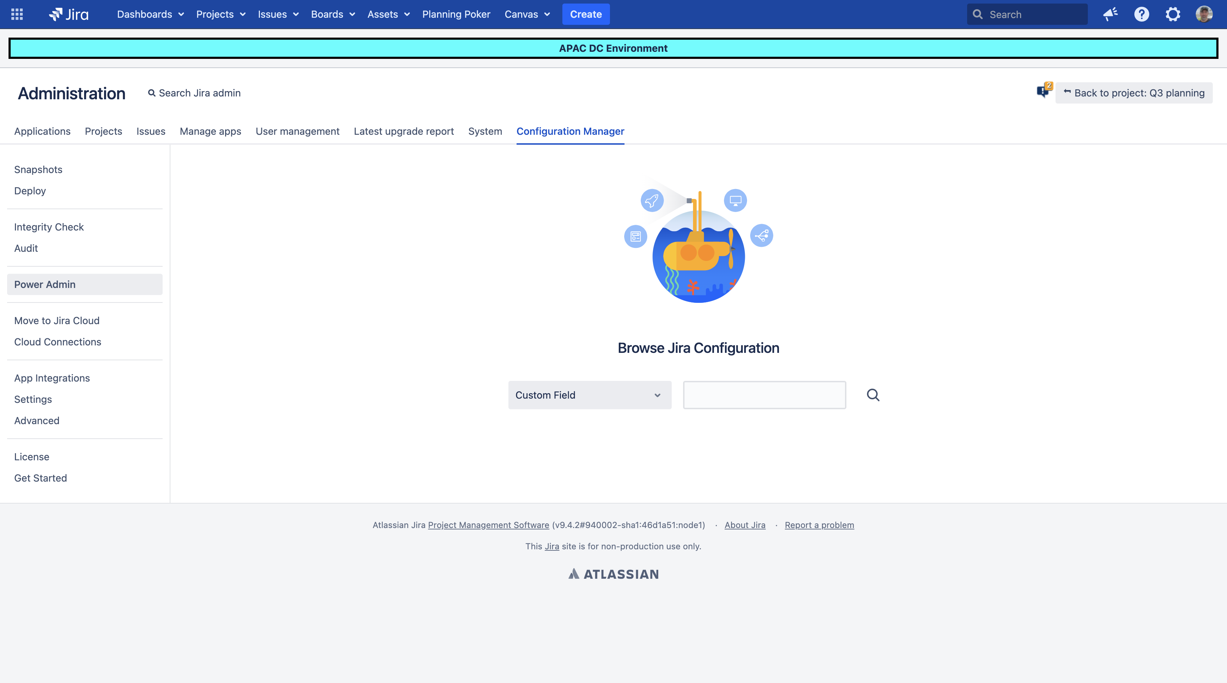Select the Configuration Manager tab

click(570, 131)
